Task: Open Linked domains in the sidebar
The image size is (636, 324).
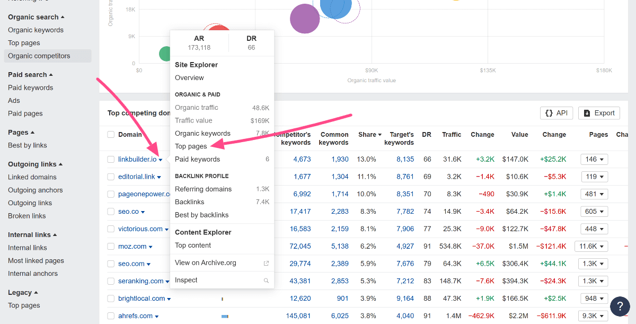Action: tap(32, 177)
